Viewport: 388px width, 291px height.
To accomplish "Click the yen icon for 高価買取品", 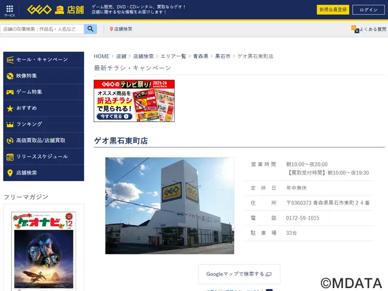I will click(x=10, y=141).
